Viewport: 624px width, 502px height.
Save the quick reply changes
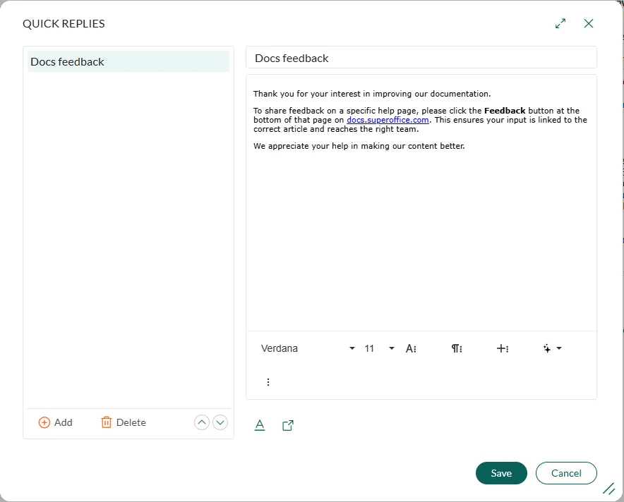tap(501, 473)
